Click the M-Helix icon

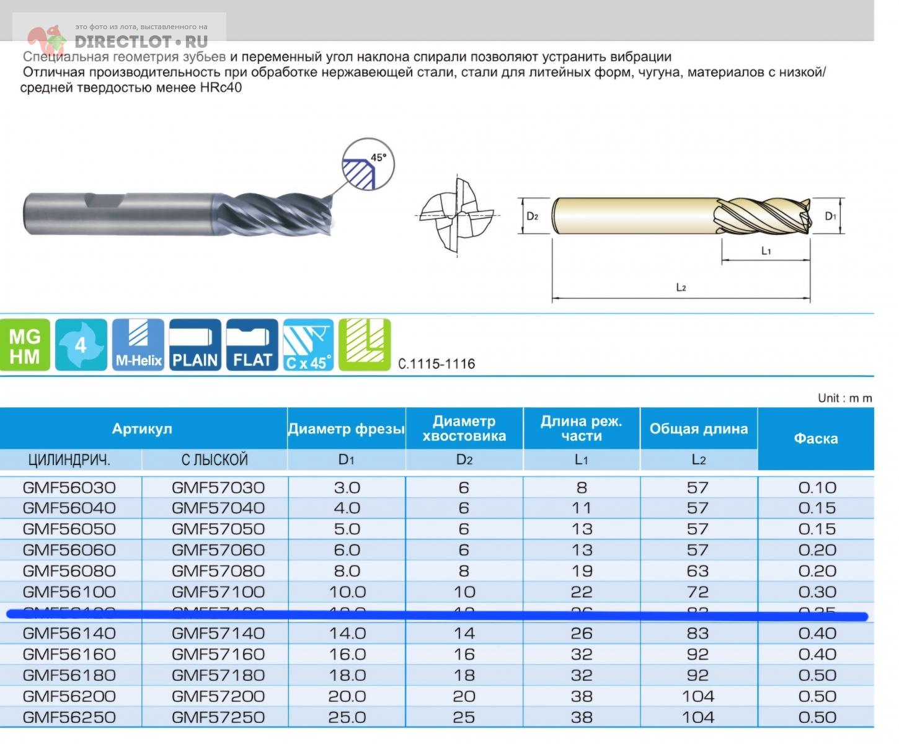click(x=138, y=345)
